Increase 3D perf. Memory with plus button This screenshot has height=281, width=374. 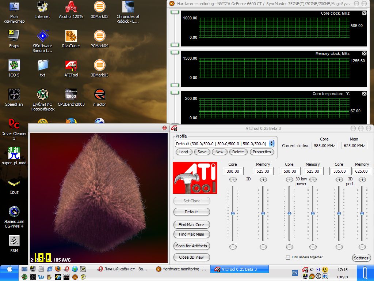362,179
